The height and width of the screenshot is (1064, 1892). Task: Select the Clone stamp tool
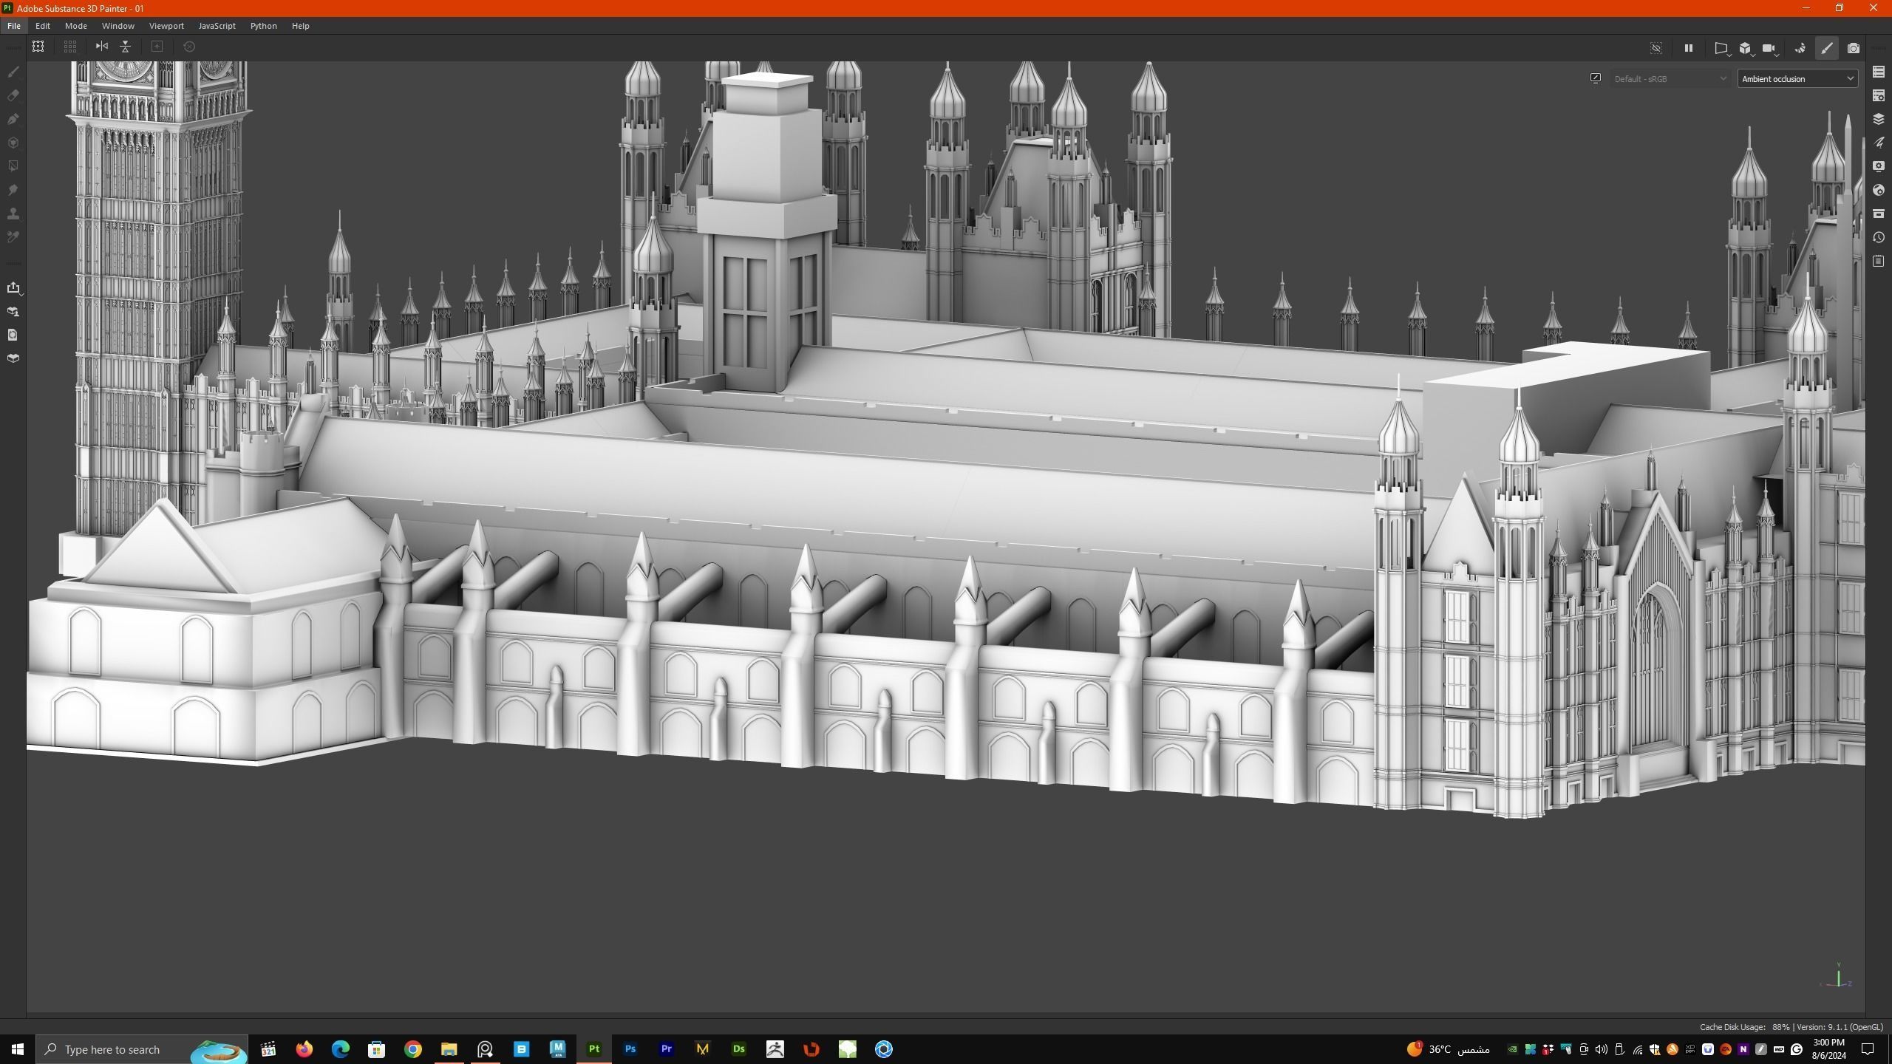click(13, 214)
